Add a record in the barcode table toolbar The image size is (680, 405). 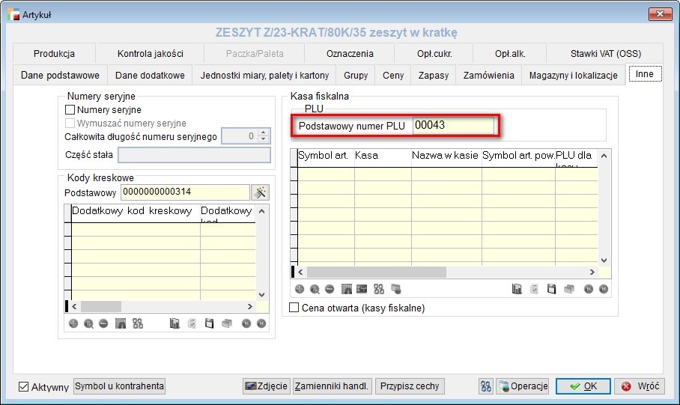click(73, 323)
